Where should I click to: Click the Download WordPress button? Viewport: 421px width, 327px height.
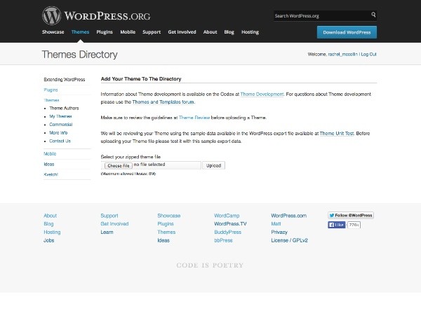[347, 32]
